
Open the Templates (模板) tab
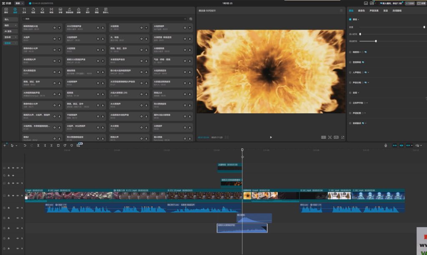[x=97, y=10]
